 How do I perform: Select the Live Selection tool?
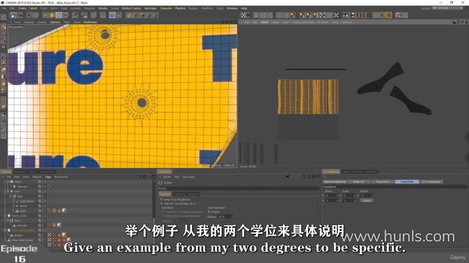point(29,15)
